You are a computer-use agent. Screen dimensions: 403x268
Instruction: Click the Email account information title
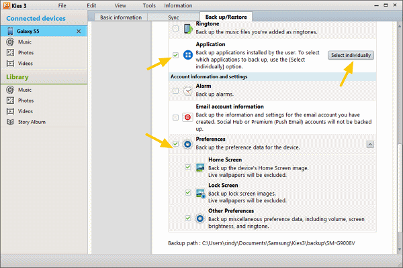click(230, 107)
